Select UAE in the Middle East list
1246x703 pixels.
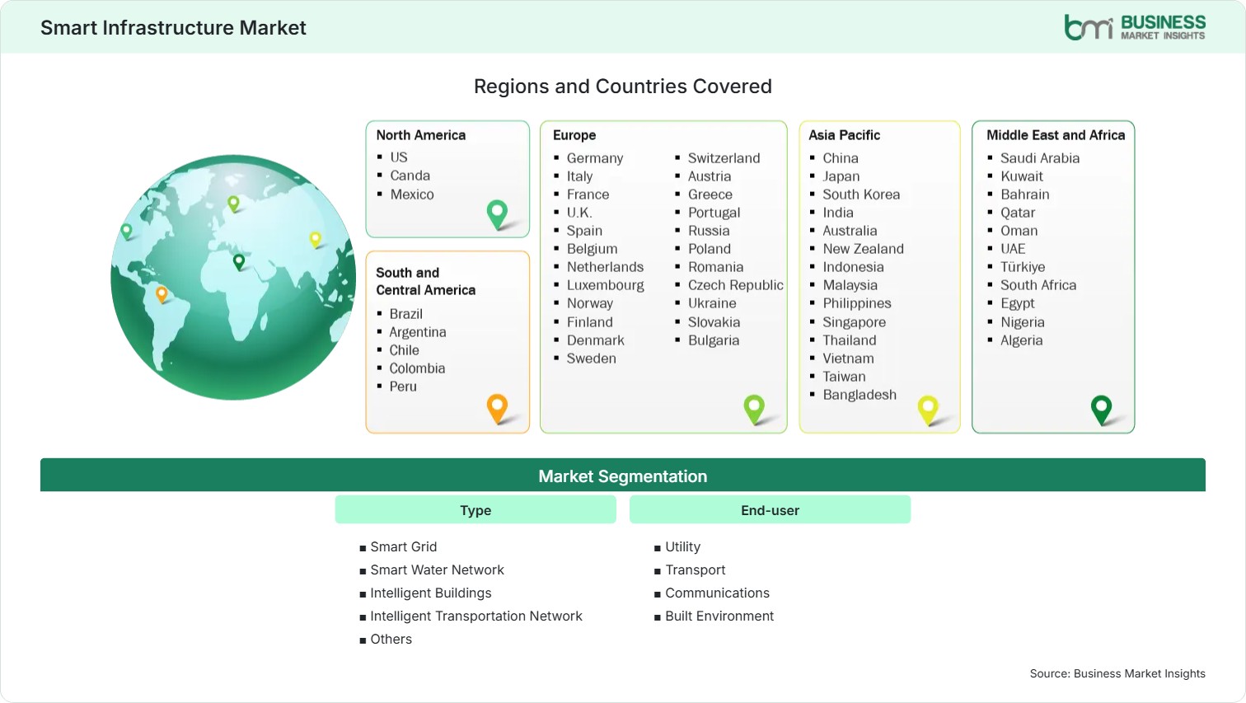[x=1013, y=249]
